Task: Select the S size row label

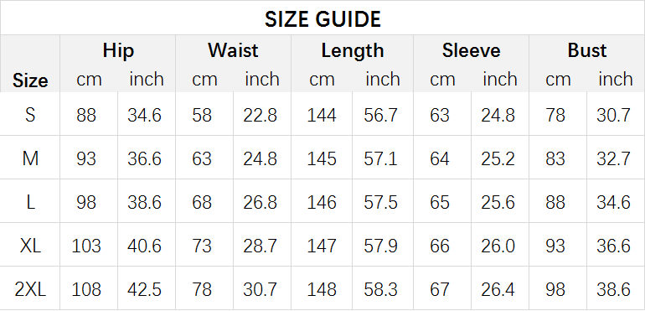Action: [30, 115]
